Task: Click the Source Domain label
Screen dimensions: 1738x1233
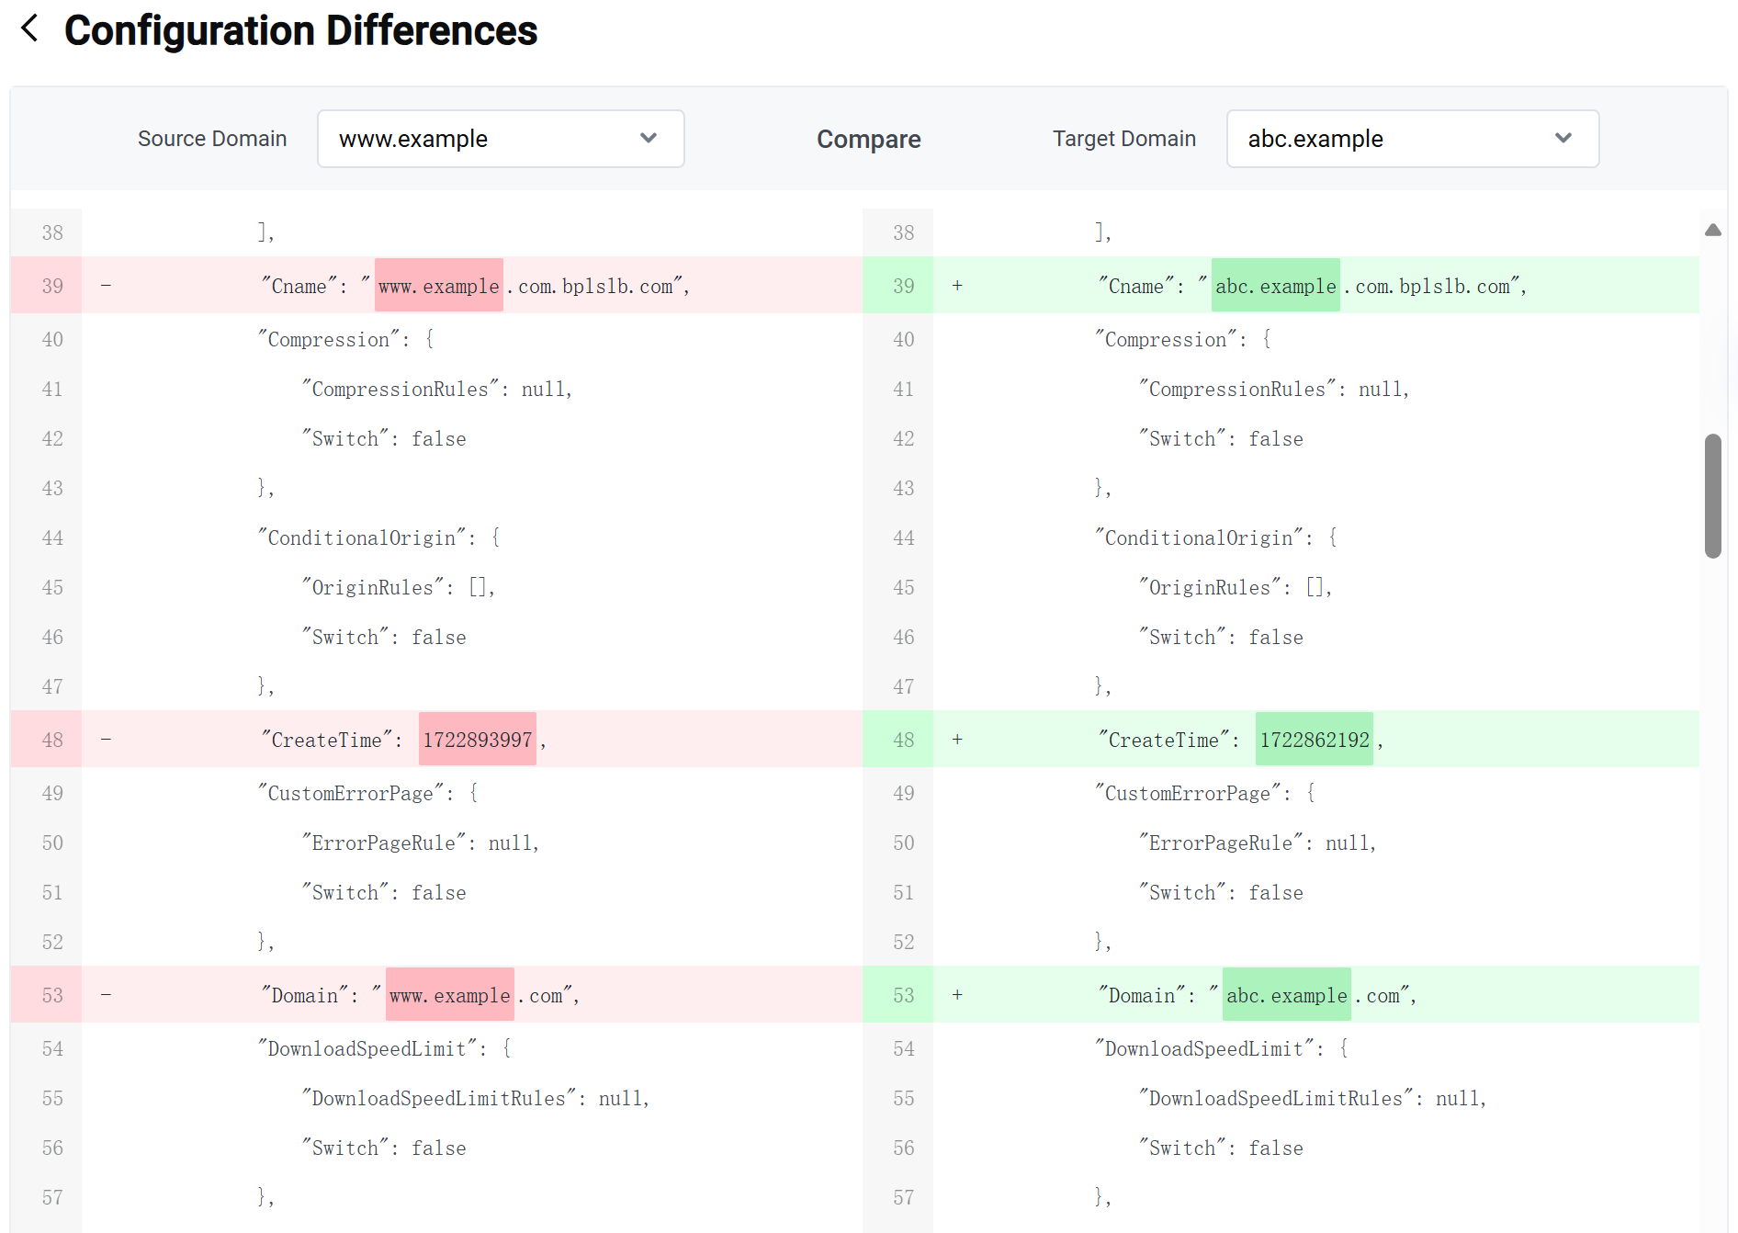Action: (x=212, y=139)
